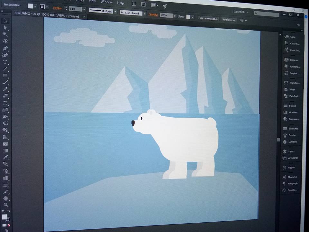Select the Selection tool arrow
Screen dimensions: 309x232
pos(5,21)
